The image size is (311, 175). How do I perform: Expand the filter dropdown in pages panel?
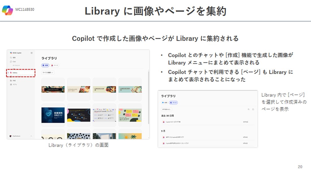coord(167,109)
